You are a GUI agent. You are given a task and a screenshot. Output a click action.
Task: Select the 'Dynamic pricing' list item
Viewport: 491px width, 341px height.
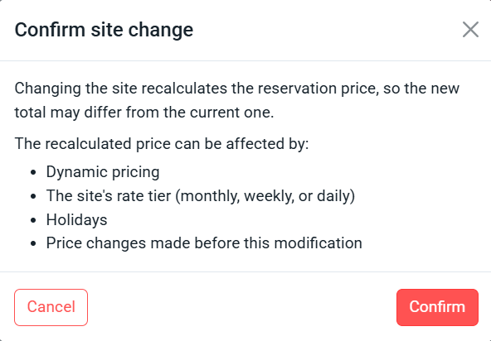coord(103,172)
